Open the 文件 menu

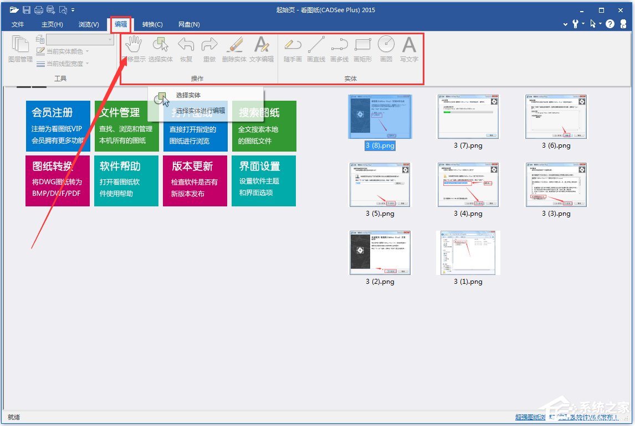tap(18, 24)
